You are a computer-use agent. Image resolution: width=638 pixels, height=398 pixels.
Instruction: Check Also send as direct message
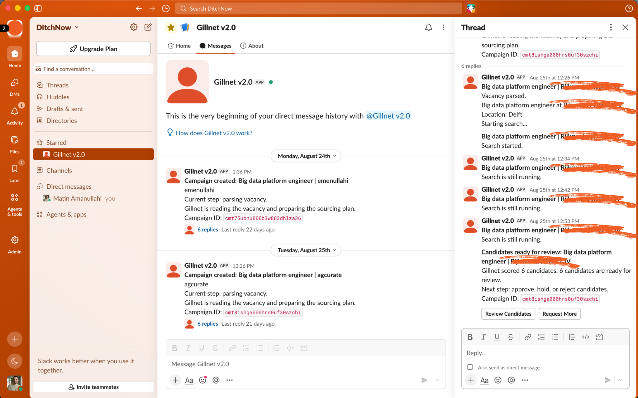tap(470, 367)
